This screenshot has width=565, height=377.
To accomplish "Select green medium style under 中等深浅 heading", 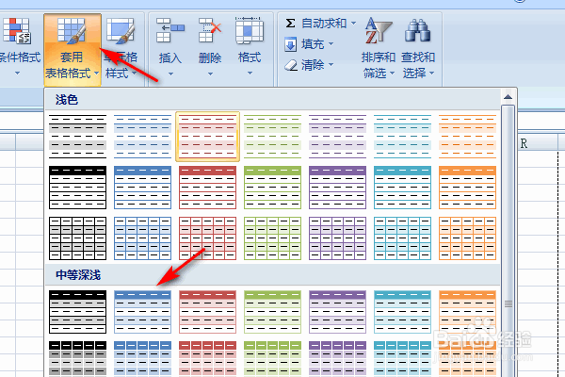I will [x=272, y=312].
